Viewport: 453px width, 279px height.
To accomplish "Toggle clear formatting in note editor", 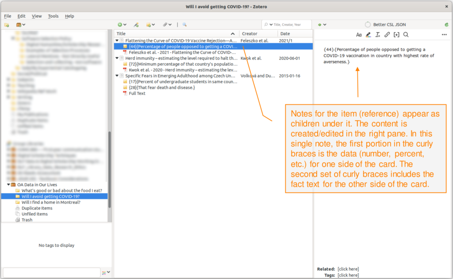I will click(x=378, y=34).
